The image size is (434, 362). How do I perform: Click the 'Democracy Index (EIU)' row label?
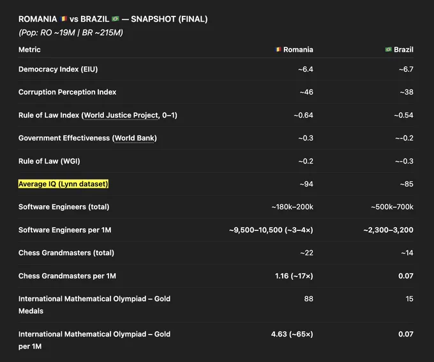coord(58,69)
